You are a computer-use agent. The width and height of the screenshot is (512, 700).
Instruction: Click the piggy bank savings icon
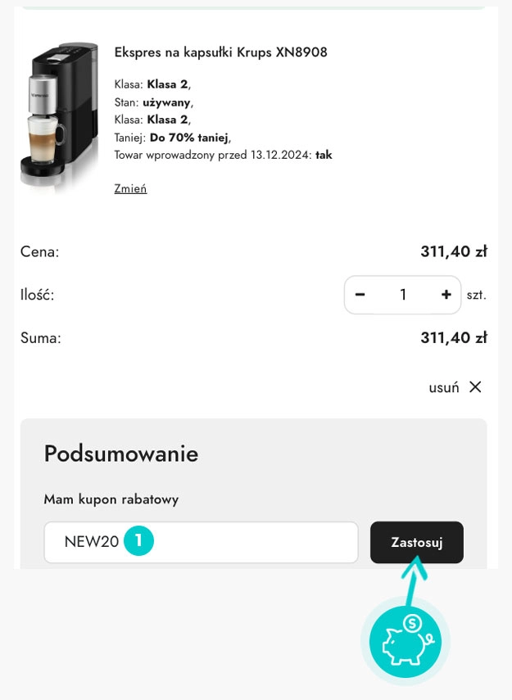click(x=406, y=642)
